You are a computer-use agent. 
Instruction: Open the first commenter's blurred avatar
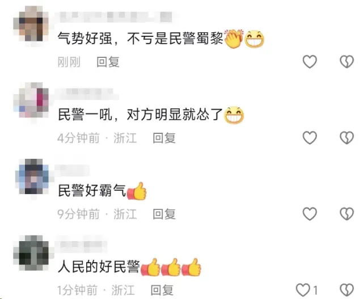click(31, 24)
